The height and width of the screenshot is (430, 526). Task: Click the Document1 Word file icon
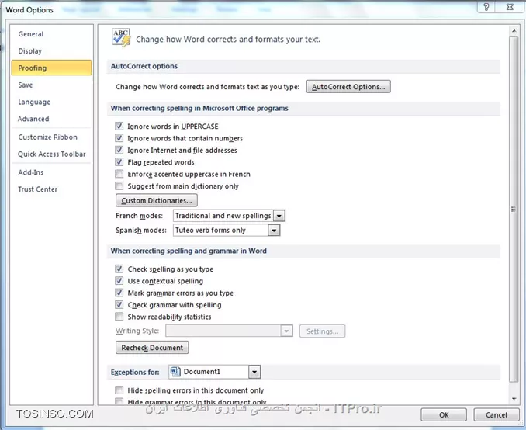click(175, 371)
